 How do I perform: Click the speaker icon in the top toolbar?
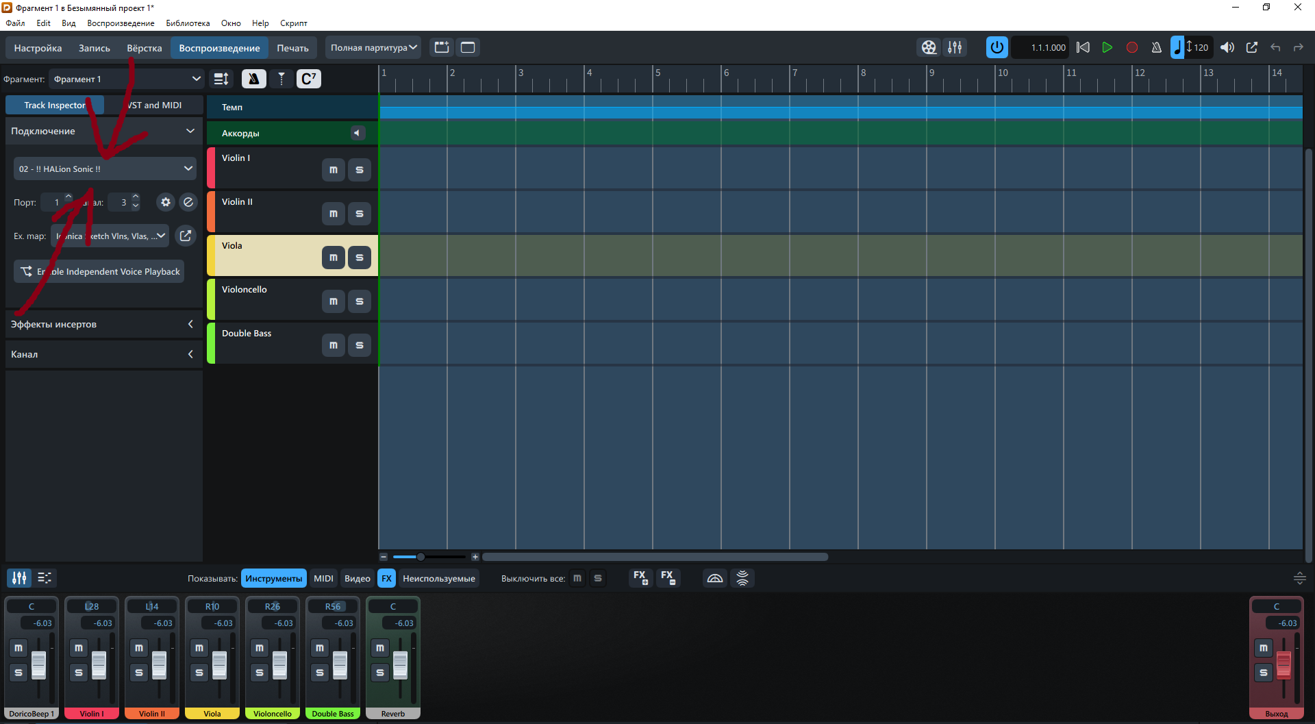tap(1227, 47)
